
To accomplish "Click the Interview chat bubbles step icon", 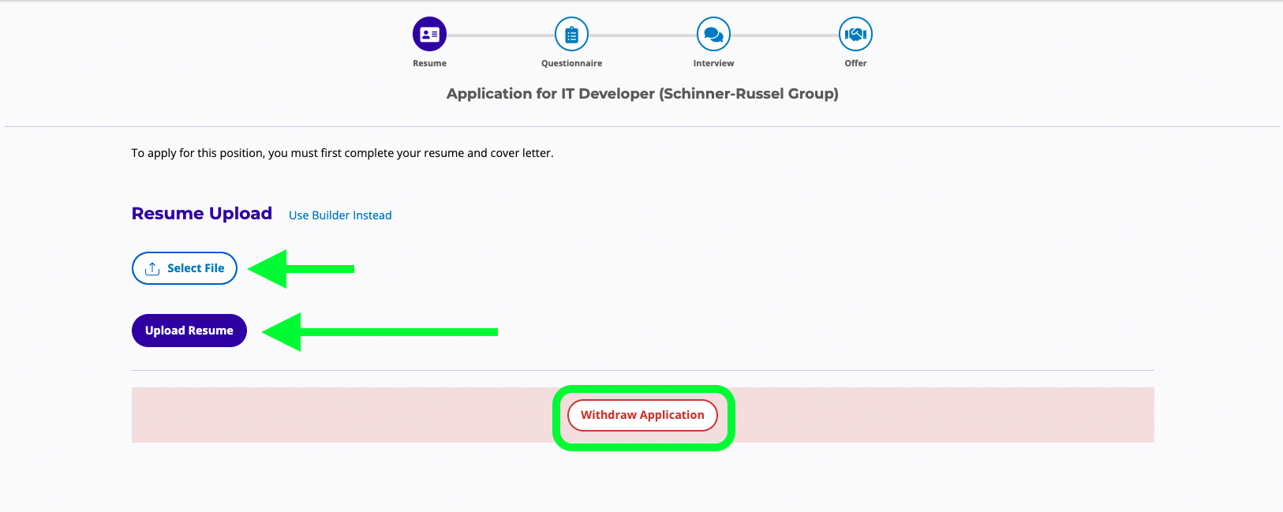I will (x=713, y=35).
